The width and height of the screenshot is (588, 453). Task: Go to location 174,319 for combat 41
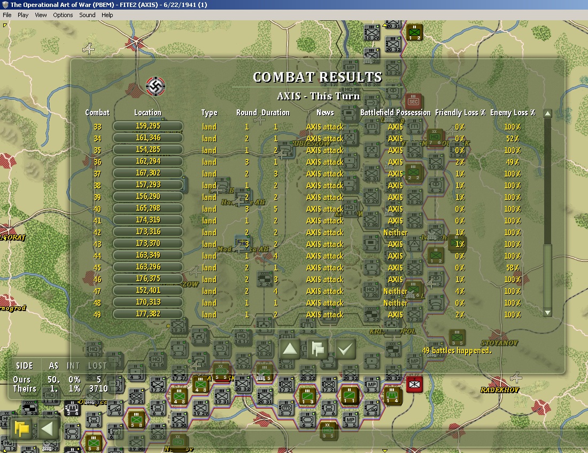[x=148, y=220]
